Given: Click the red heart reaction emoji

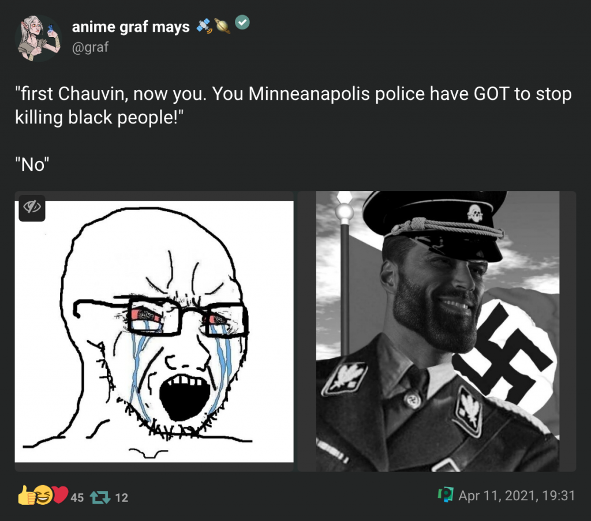Looking at the screenshot, I should [59, 495].
